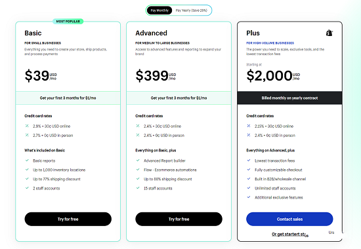Click percent icon beside 2.7% + 0¢ USD in person
Screen dimensions: 361x249
[x=27, y=135]
